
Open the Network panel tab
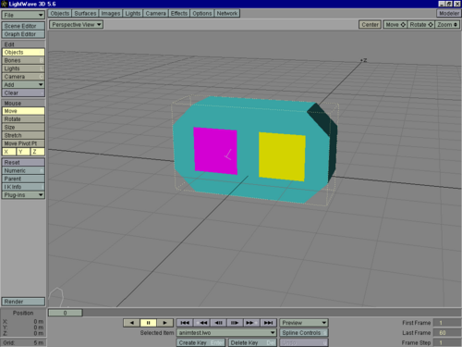click(x=227, y=14)
